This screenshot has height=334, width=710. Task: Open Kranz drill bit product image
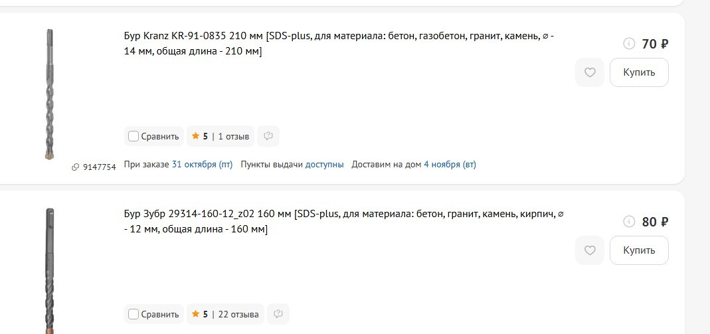click(x=49, y=93)
